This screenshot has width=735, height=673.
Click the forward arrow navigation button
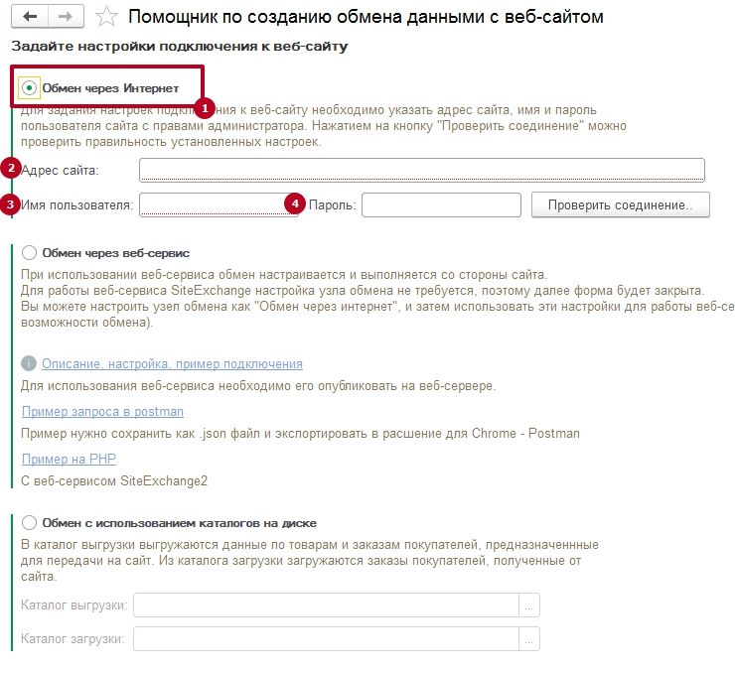(x=66, y=17)
